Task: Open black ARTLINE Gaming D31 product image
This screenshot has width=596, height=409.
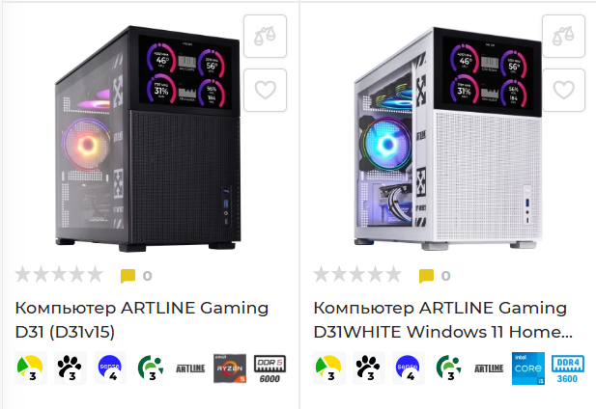Action: [148, 139]
